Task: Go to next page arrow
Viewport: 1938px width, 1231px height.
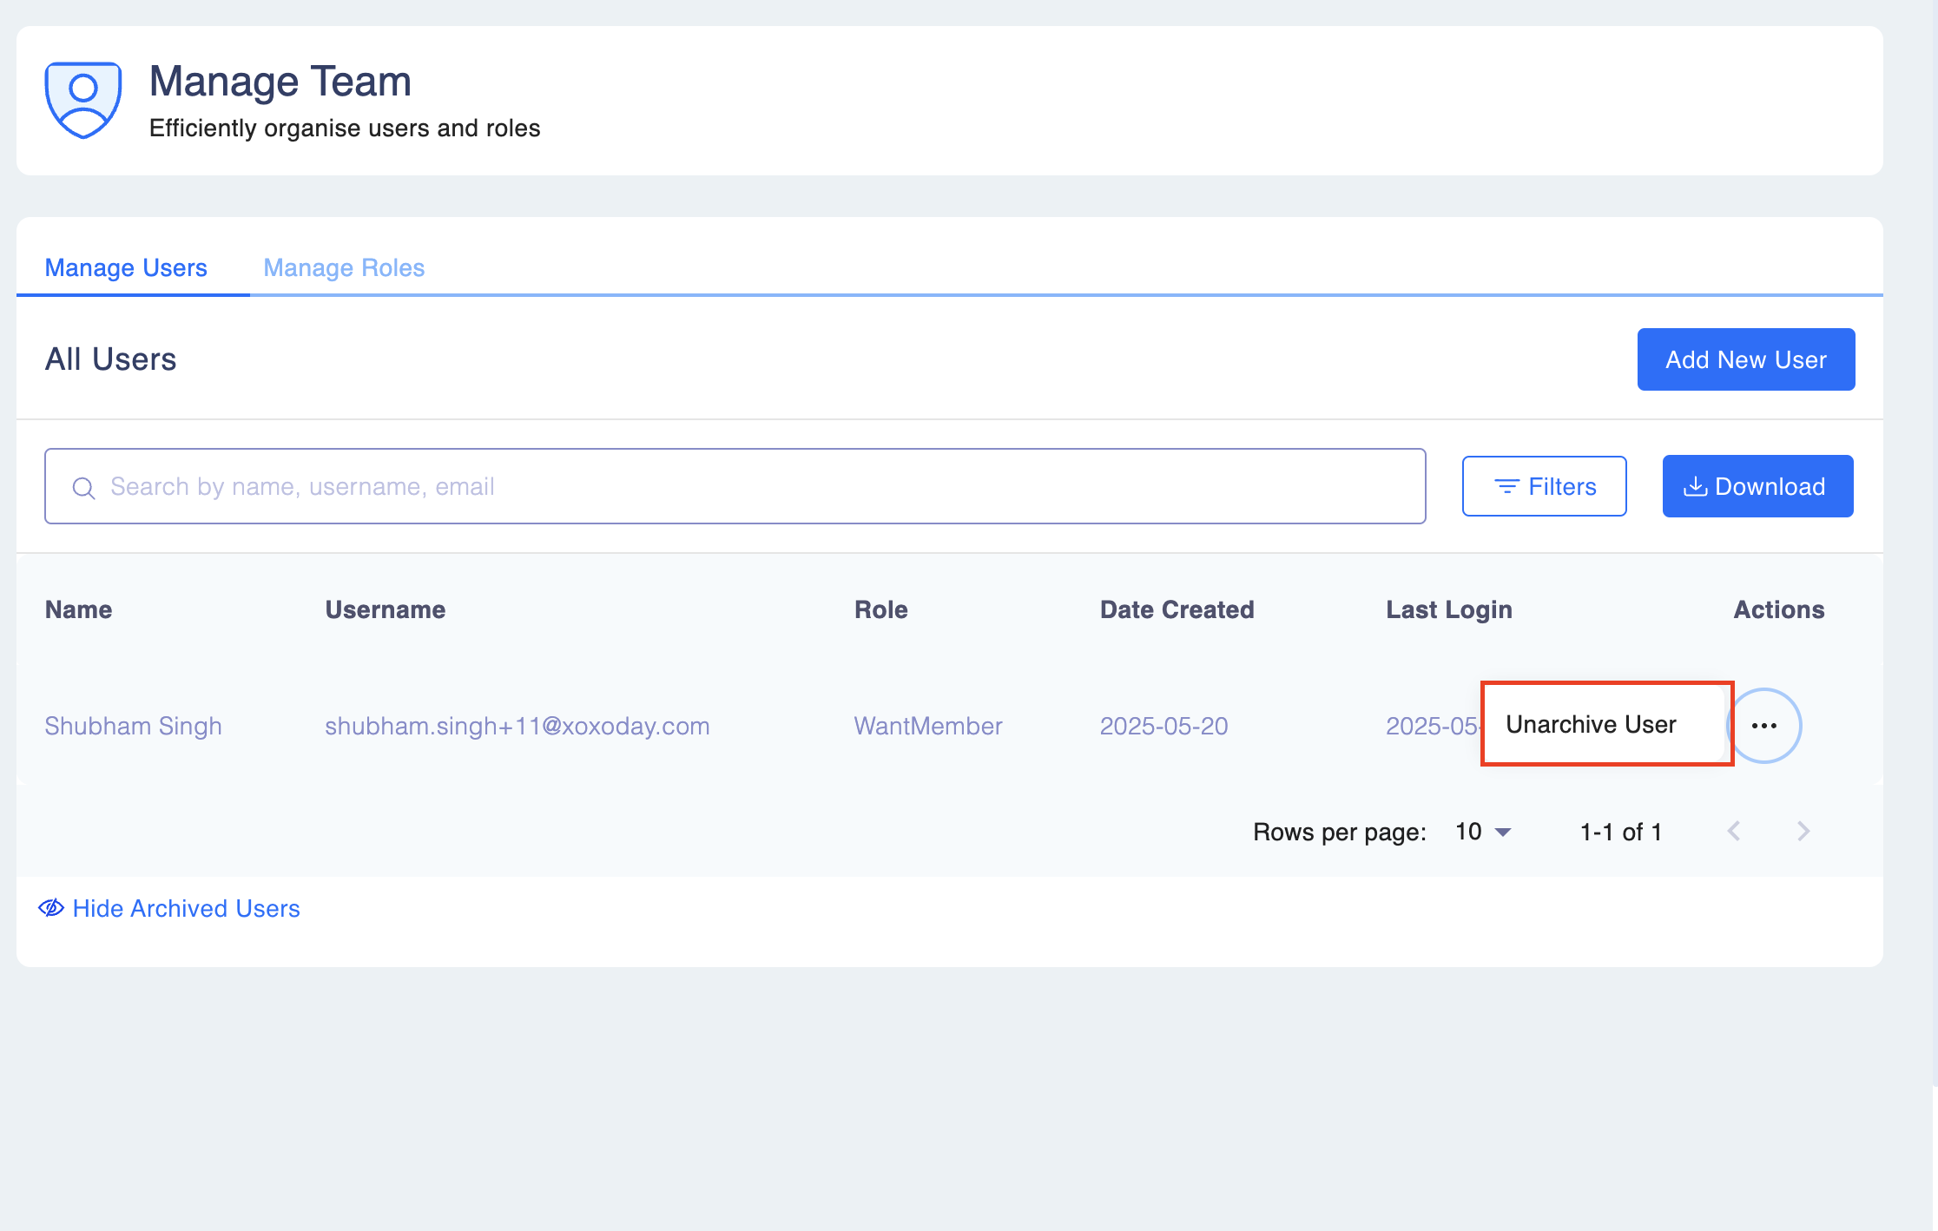Action: click(1803, 832)
